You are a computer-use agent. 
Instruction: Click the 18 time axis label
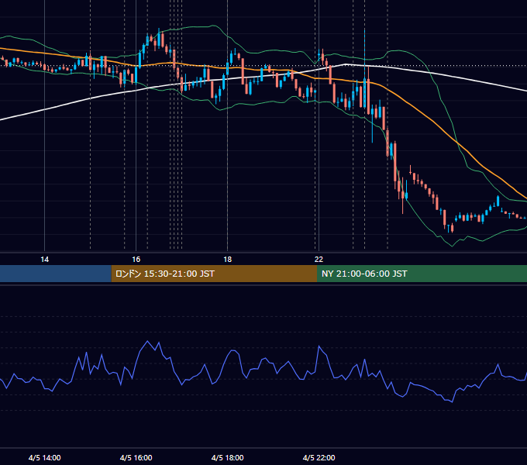click(x=228, y=260)
